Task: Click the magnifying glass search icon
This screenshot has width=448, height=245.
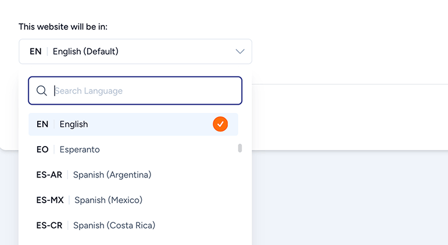Action: 42,91
